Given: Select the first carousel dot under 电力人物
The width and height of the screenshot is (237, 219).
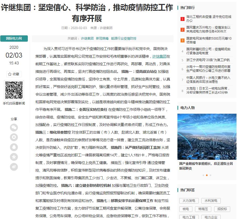Looking at the screenshot, I should click(x=203, y=175).
